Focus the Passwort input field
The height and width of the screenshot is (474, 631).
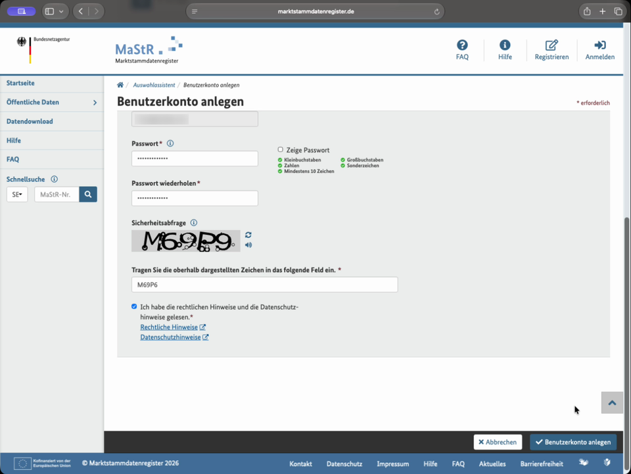(195, 158)
